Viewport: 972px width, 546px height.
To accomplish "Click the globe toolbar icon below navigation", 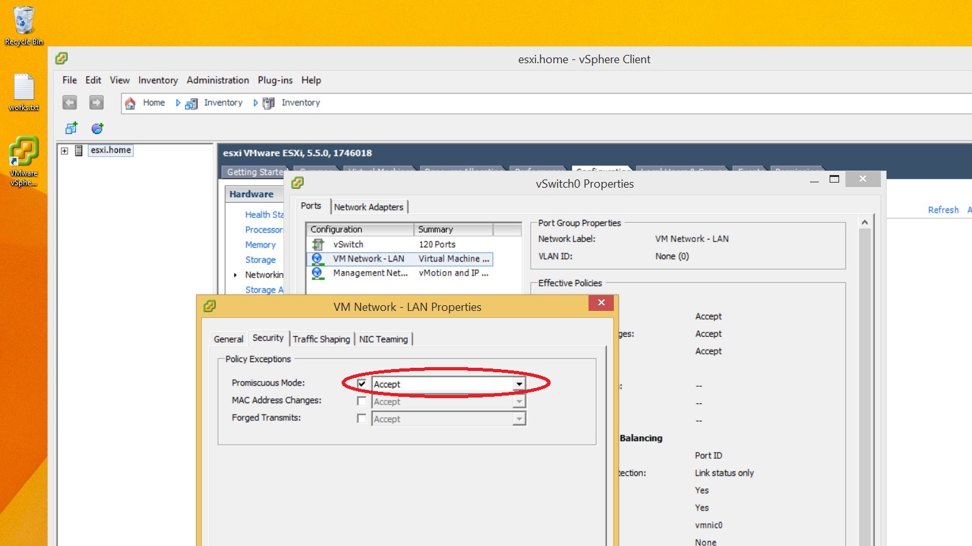I will pos(97,128).
